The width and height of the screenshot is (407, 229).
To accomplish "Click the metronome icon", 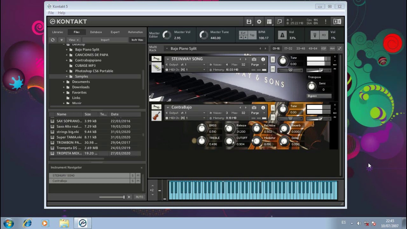I will 282,35.
